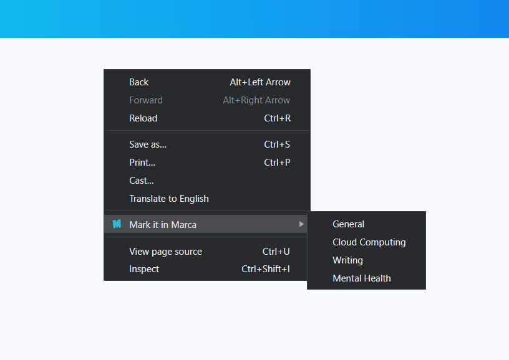Open Save as... option
This screenshot has width=509, height=360.
click(207, 144)
